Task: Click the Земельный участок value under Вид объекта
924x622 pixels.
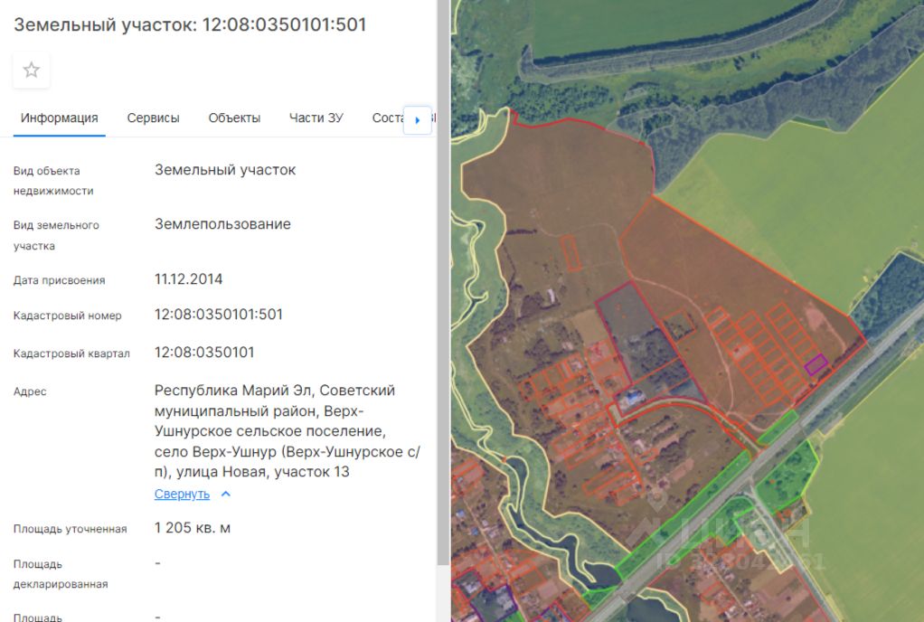Action: coord(225,170)
